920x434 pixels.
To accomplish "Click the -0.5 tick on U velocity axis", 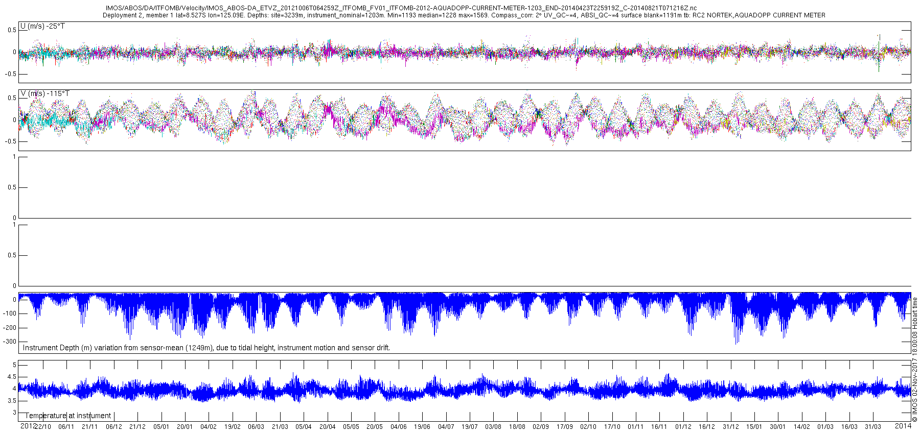I will click(11, 74).
